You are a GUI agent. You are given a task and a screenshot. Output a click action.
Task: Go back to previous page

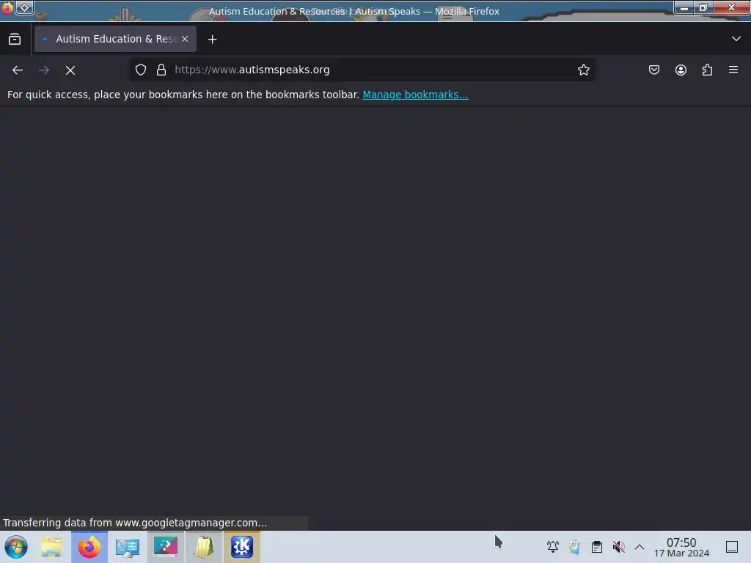tap(18, 70)
